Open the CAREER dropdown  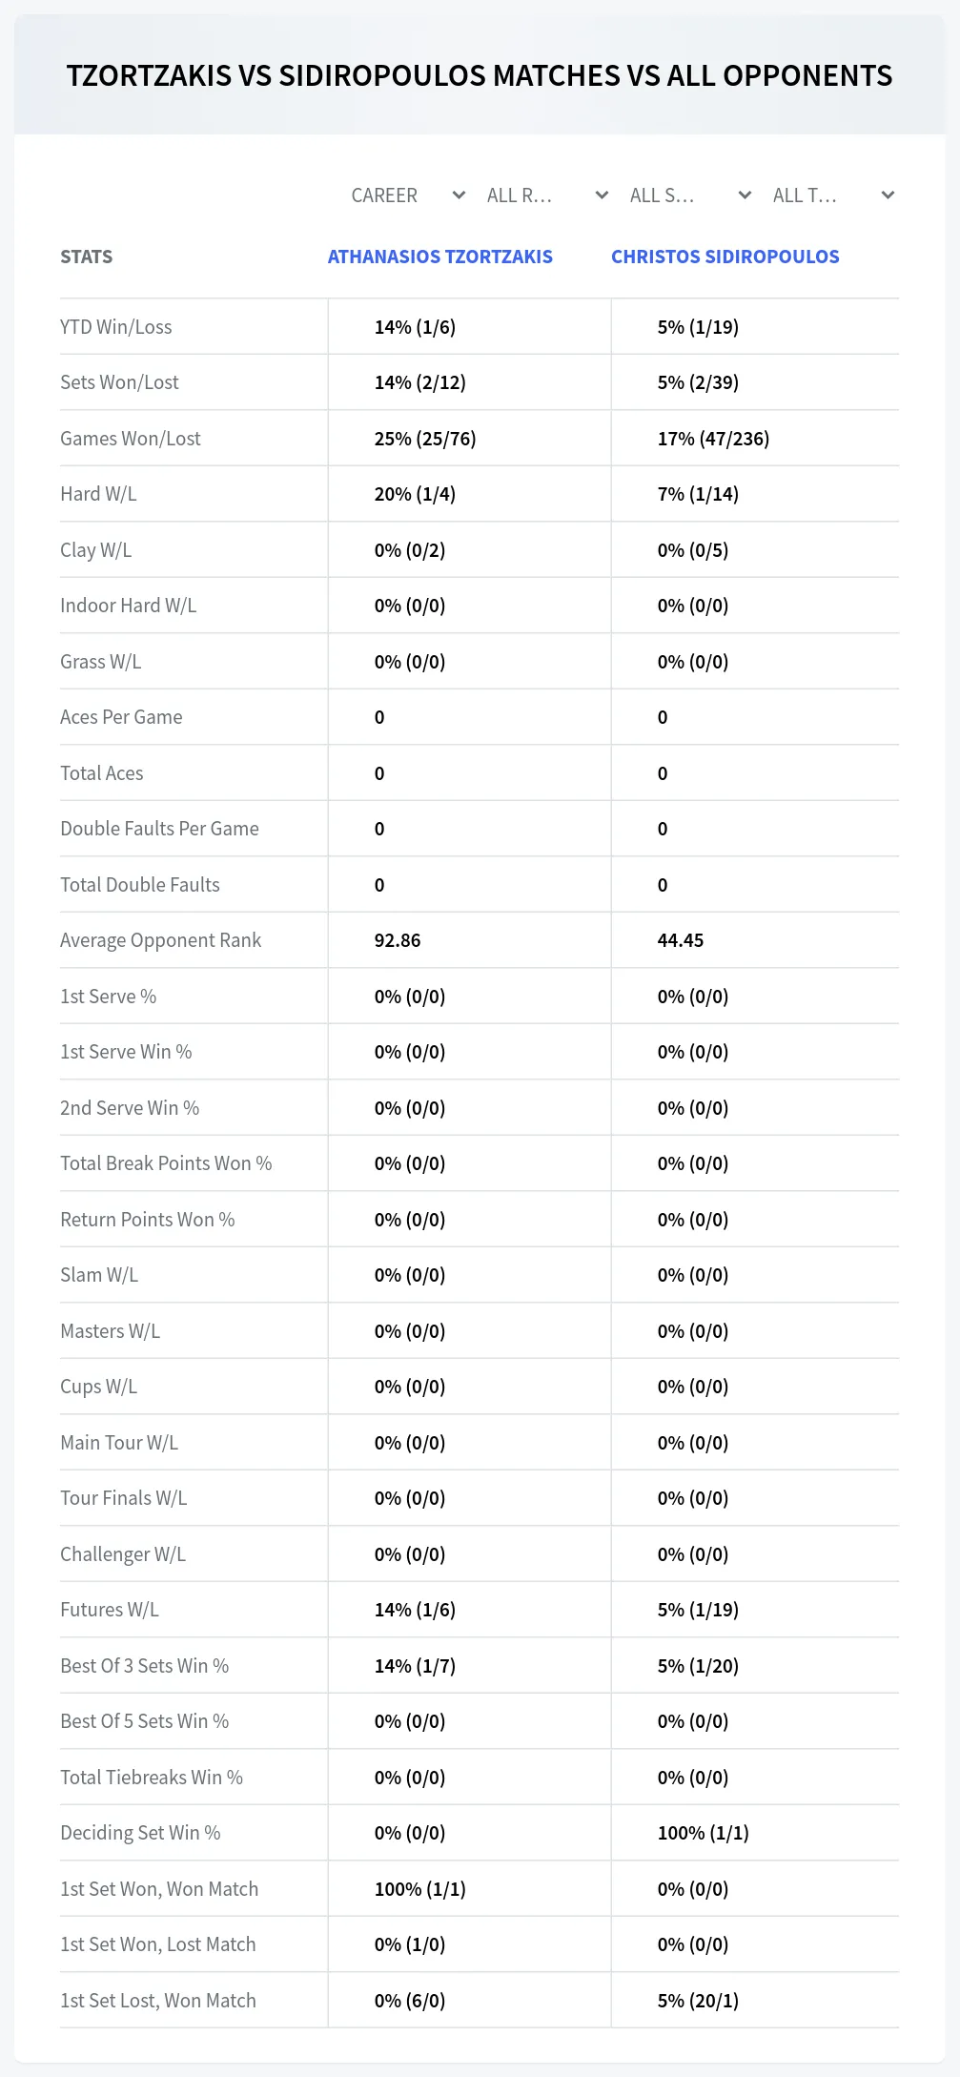(407, 195)
